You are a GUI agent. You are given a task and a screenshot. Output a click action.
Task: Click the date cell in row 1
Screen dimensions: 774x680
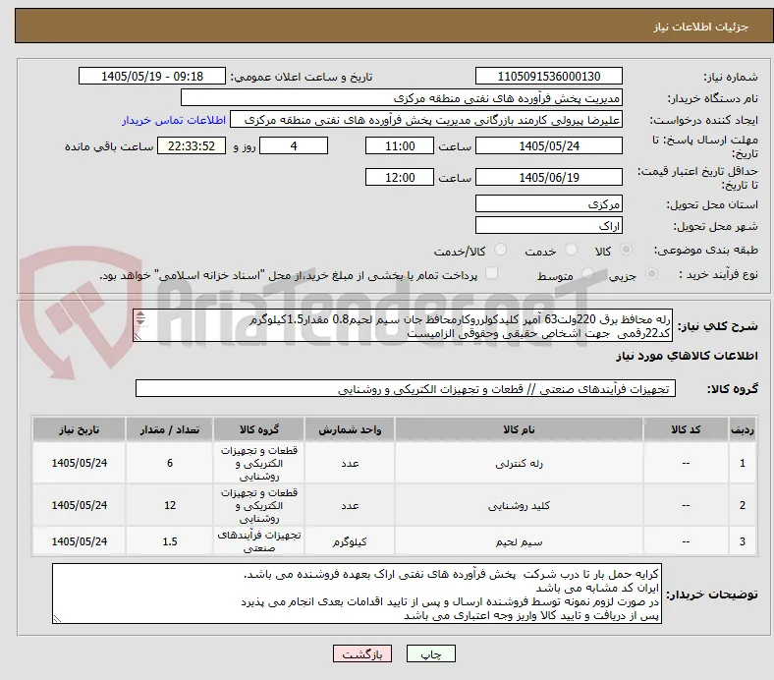[79, 463]
